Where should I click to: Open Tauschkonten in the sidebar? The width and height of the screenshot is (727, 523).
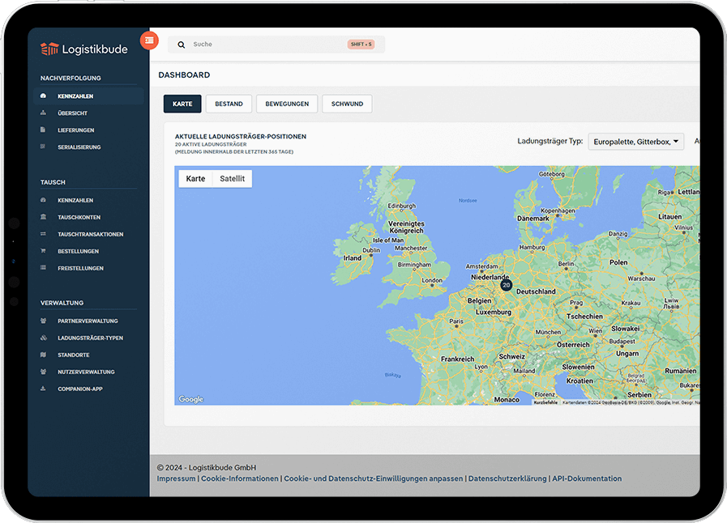click(79, 217)
